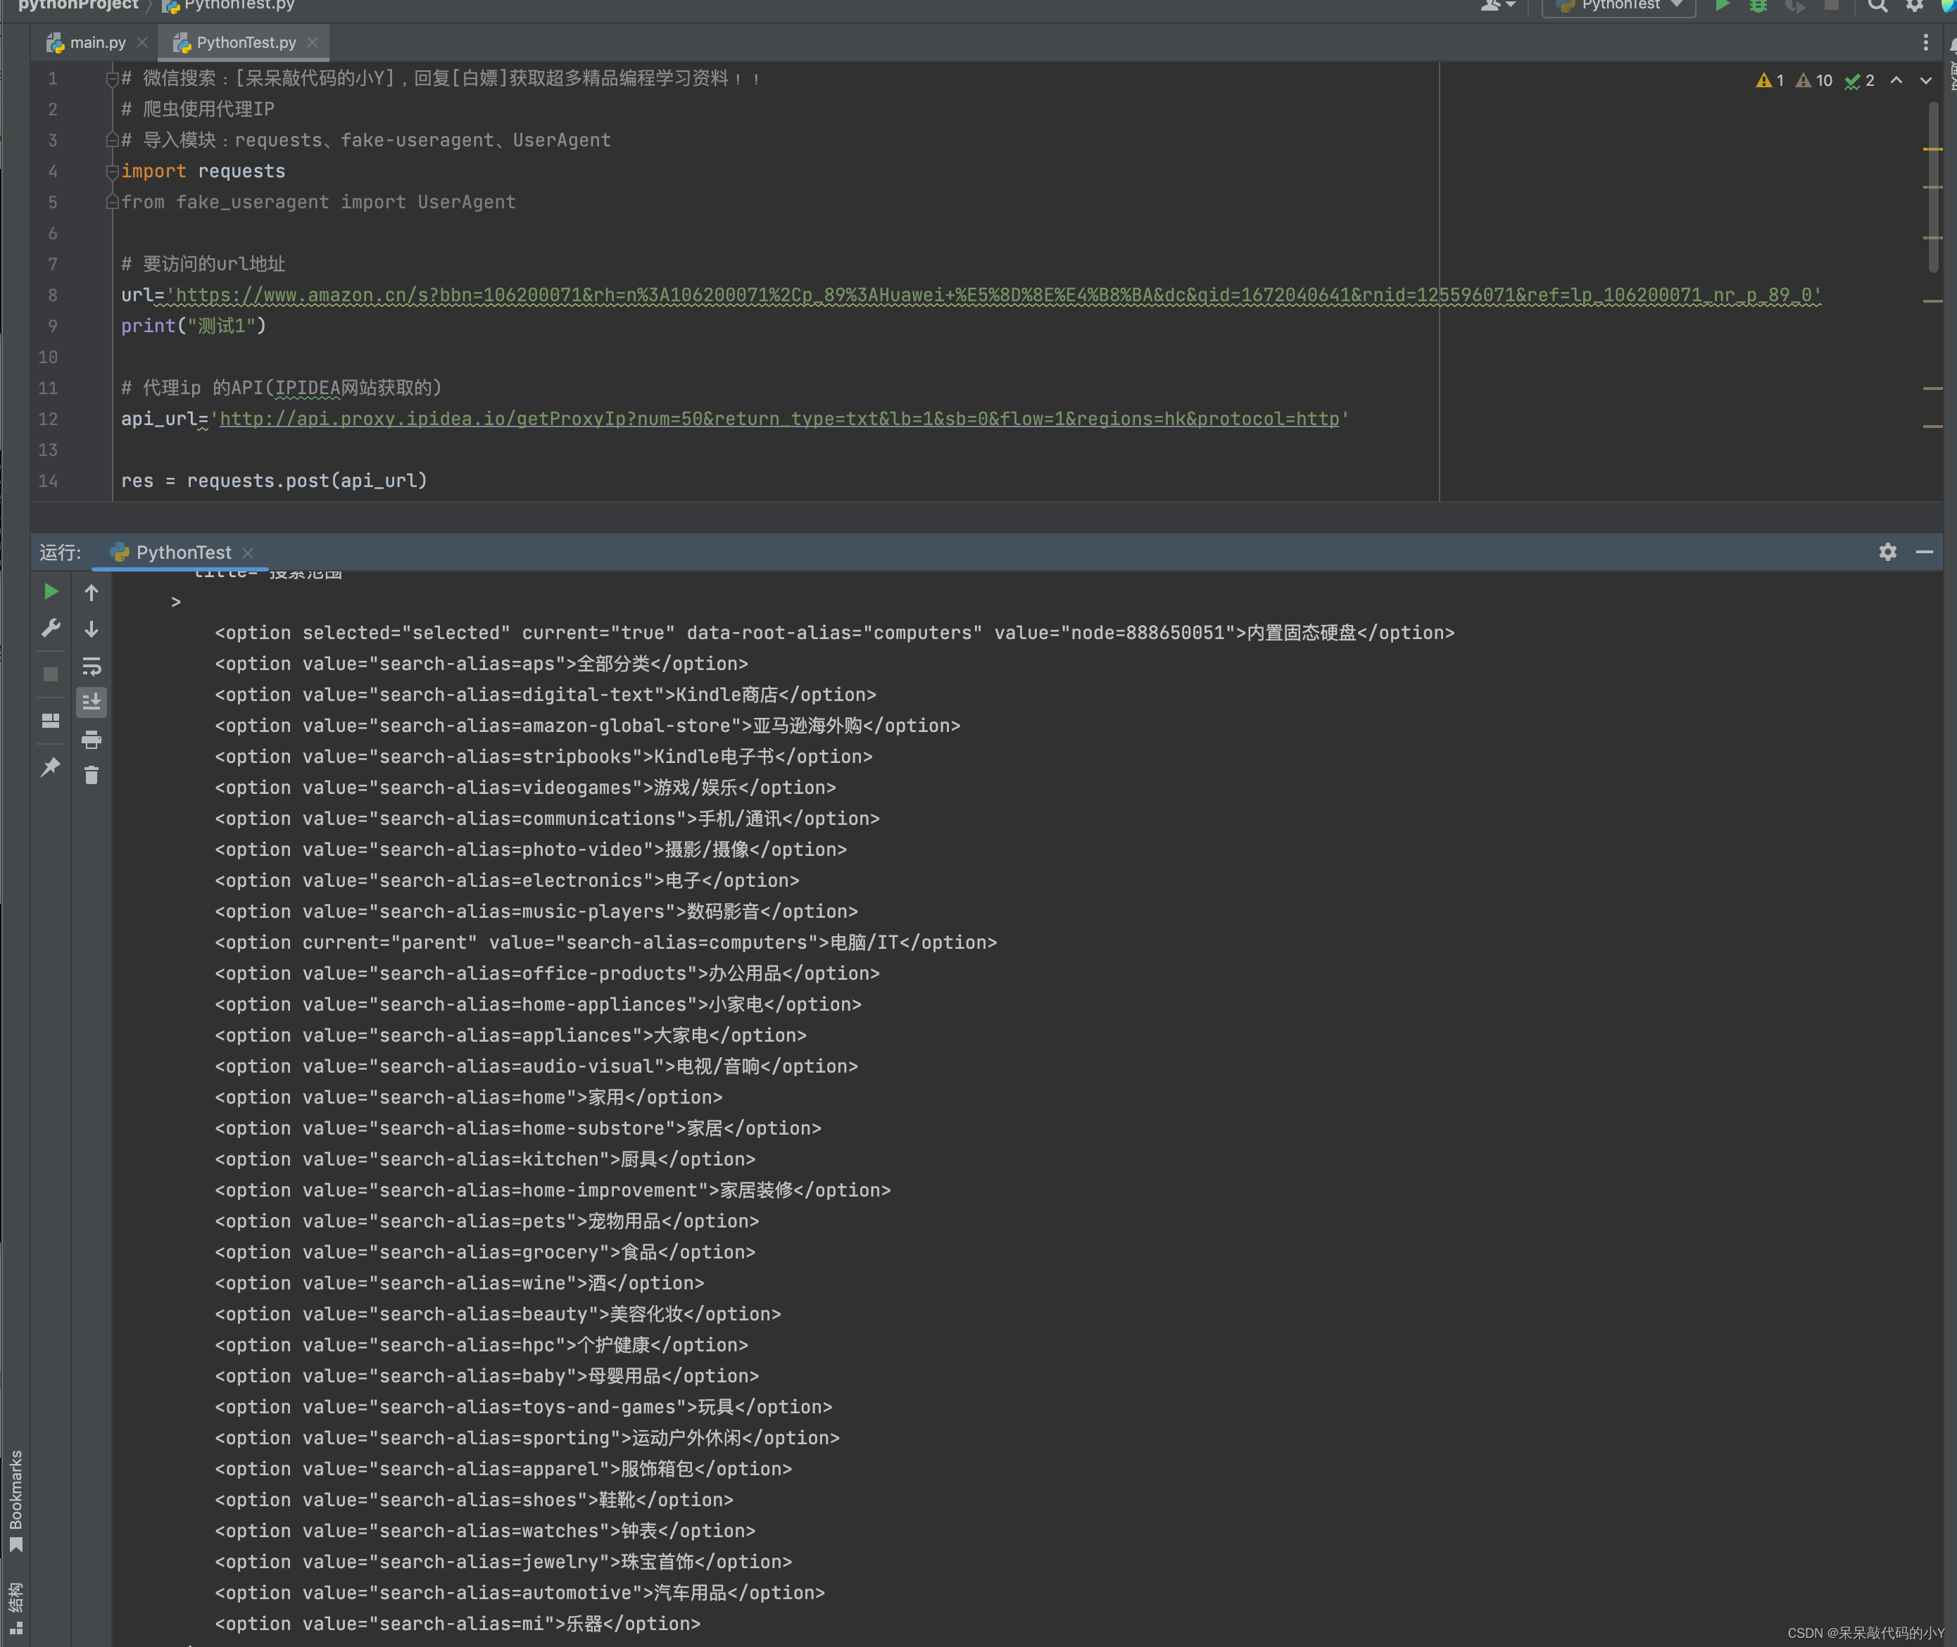Viewport: 1957px width, 1647px height.
Task: Click the search-alias=mi 乐器 line
Action: (x=458, y=1624)
